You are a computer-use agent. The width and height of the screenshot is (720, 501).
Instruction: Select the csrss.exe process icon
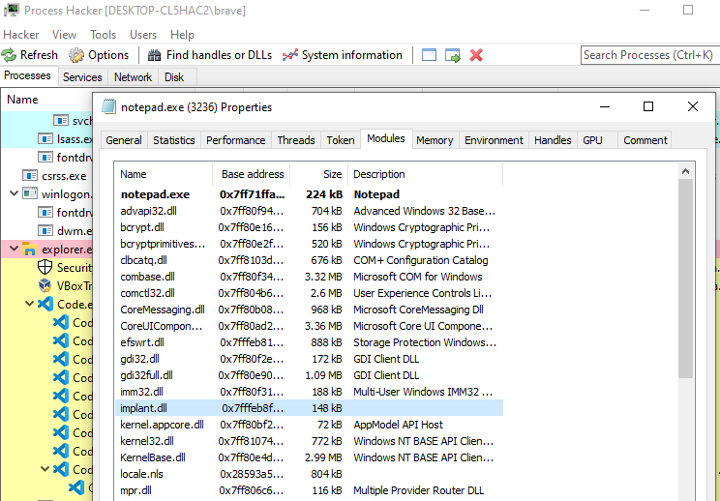(x=30, y=176)
